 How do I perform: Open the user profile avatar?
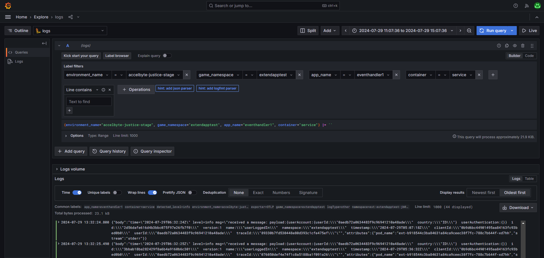click(537, 6)
